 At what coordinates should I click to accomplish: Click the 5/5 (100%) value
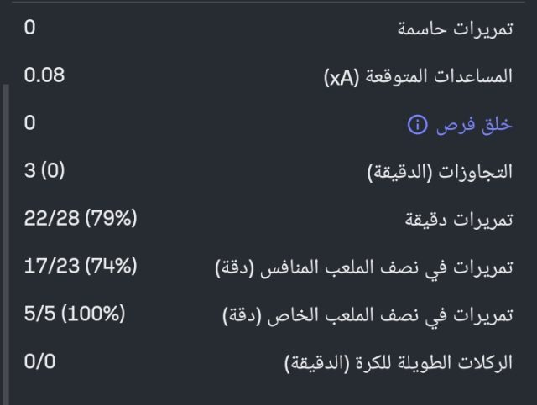tap(76, 314)
